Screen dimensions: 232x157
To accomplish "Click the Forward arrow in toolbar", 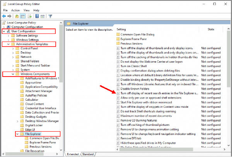I will point(10,16).
